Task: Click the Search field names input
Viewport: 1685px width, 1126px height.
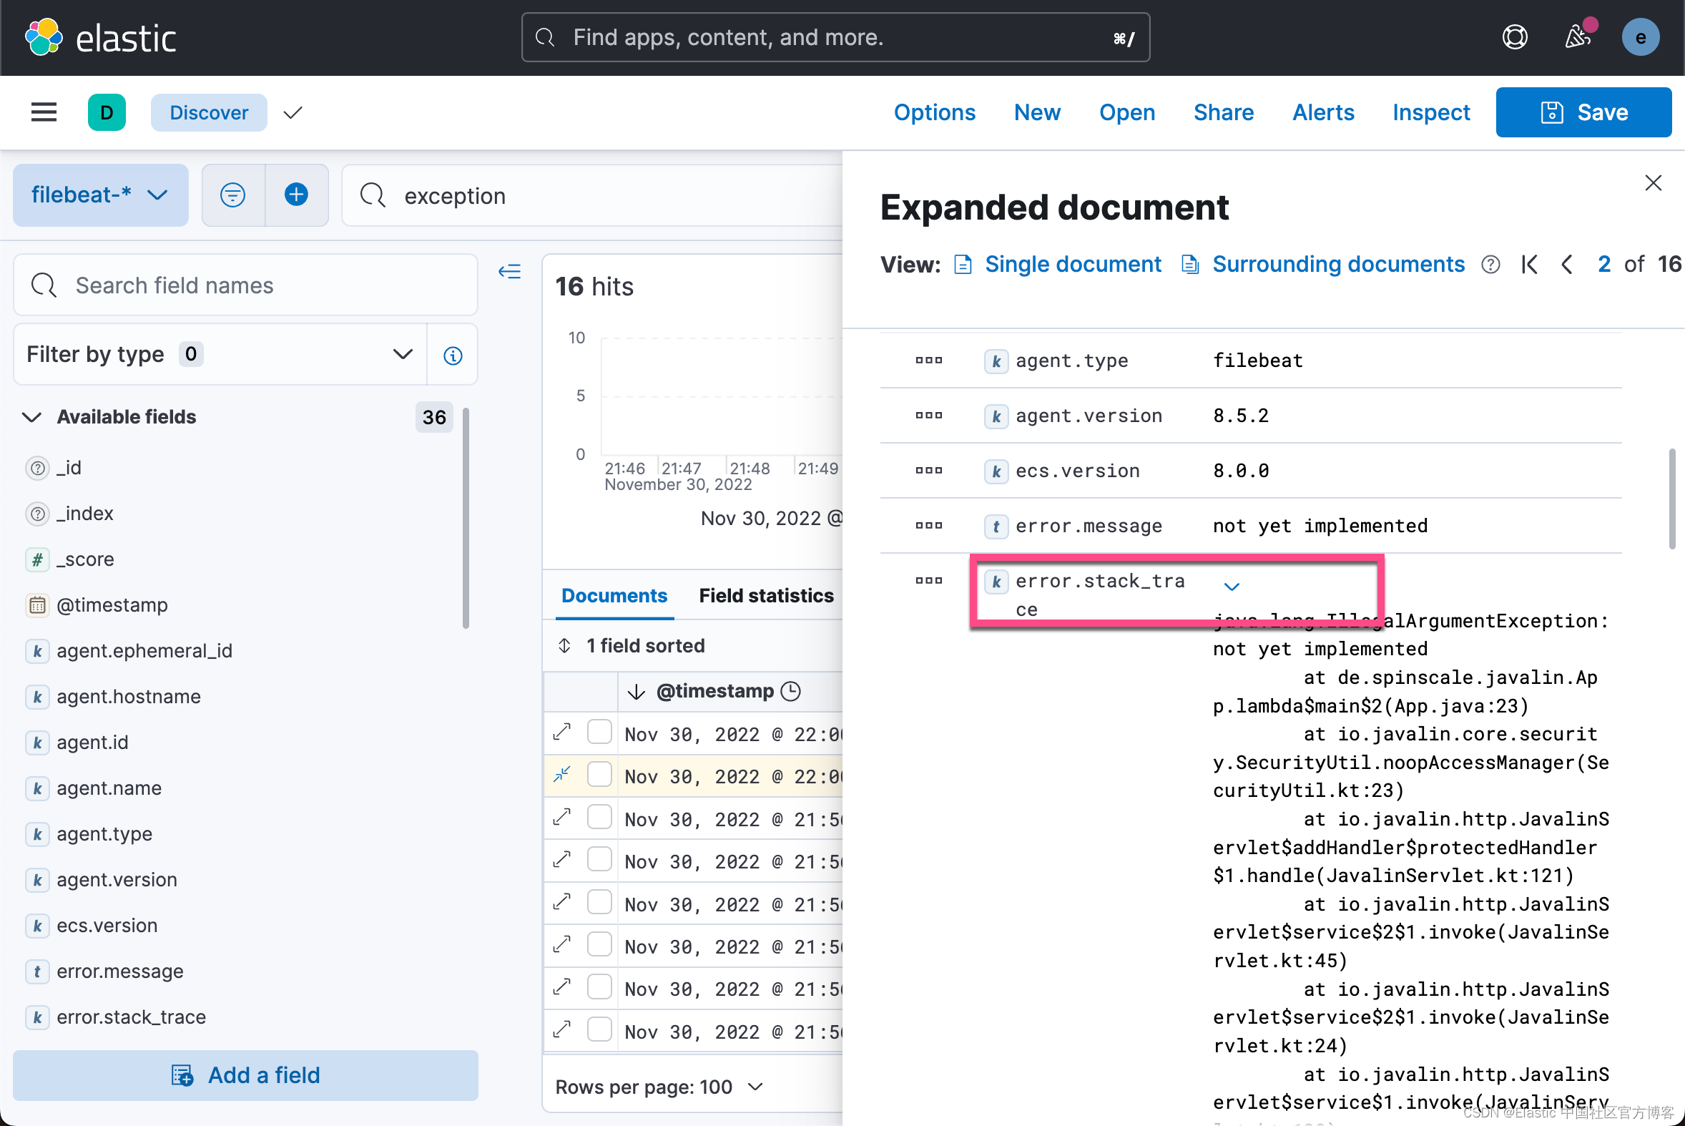Action: click(245, 285)
